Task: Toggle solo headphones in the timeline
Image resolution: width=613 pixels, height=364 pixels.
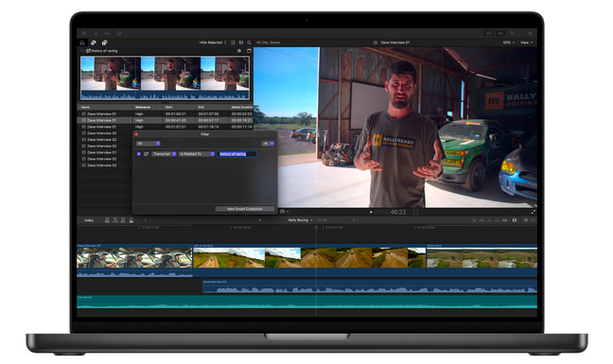Action: click(x=497, y=220)
